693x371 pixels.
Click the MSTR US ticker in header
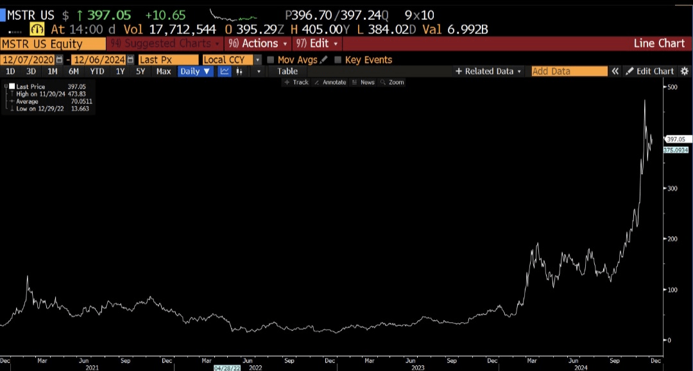(x=31, y=15)
